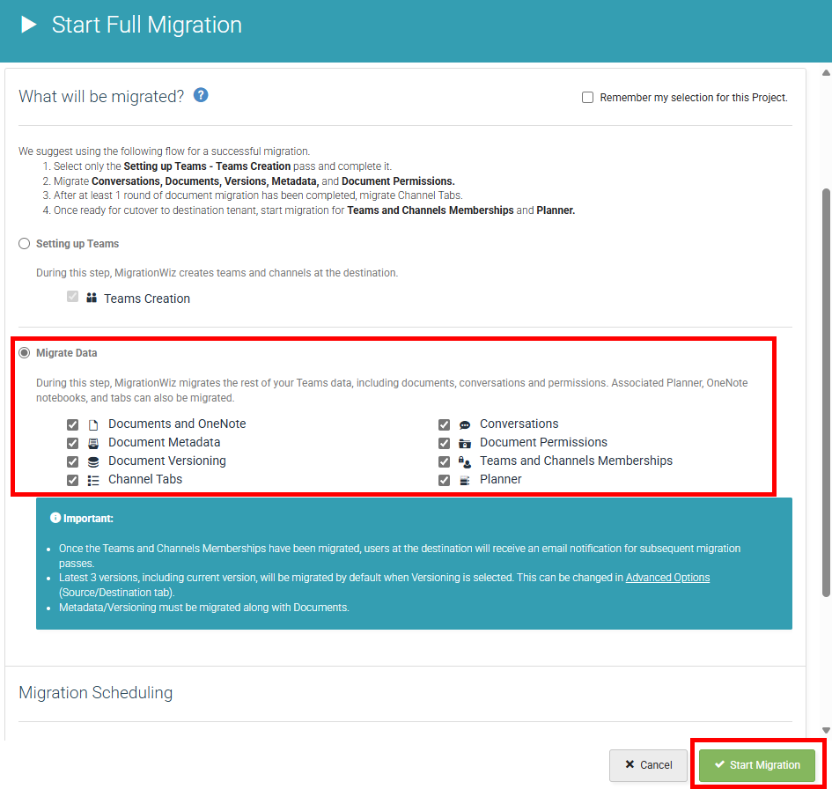Click the Setting up Teams label
Image resolution: width=832 pixels, height=789 pixels.
[x=77, y=244]
